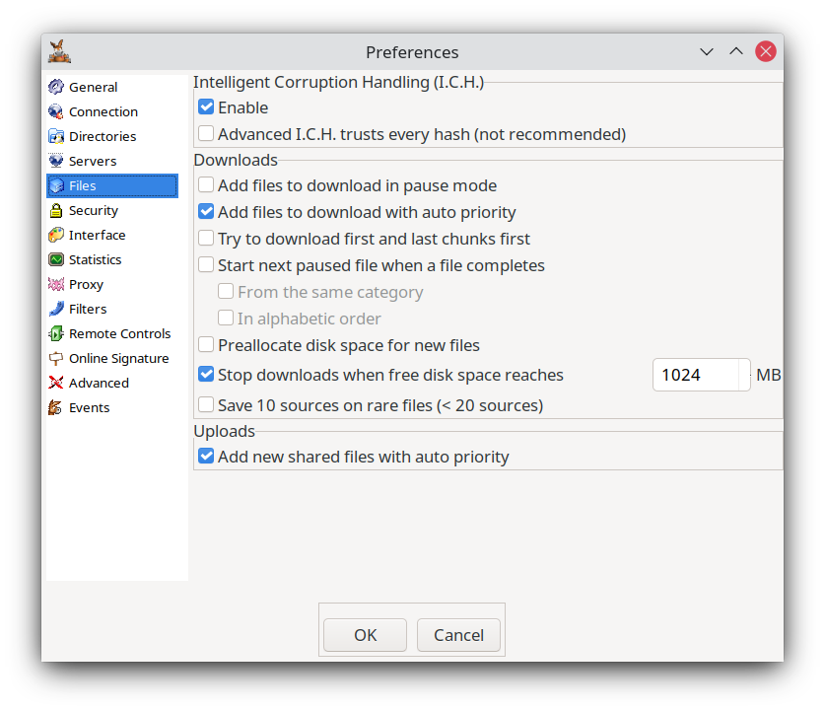The image size is (825, 711).
Task: Click the Remote Controls icon
Action: pos(56,333)
